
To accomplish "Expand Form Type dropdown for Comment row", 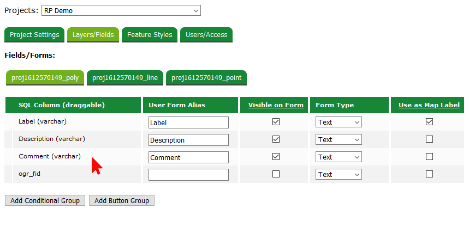I will [x=339, y=157].
